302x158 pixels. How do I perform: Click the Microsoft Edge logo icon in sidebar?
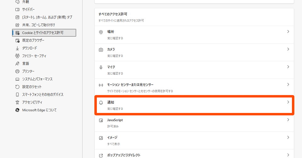(18, 110)
